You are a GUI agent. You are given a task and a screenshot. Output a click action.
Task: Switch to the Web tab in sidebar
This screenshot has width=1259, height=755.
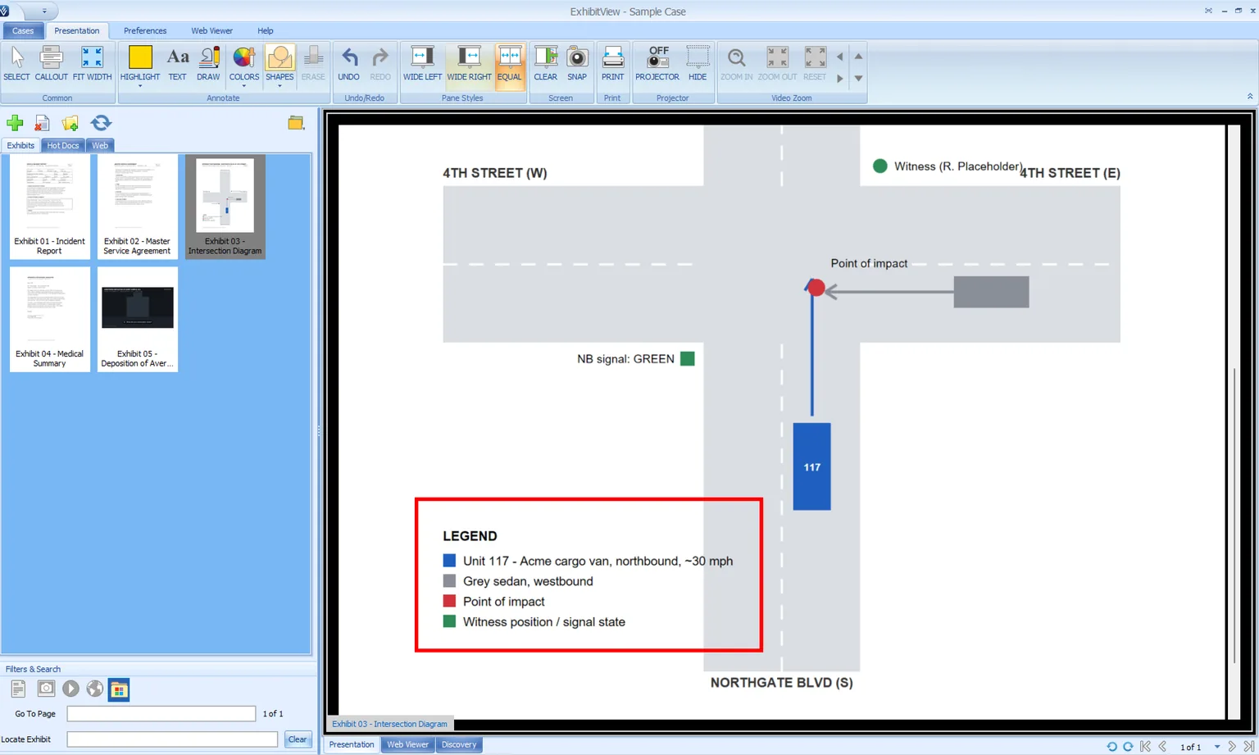(x=100, y=145)
